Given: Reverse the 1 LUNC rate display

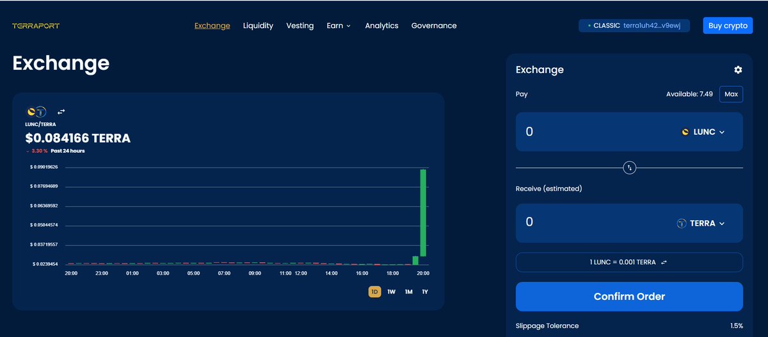Looking at the screenshot, I should tap(664, 262).
